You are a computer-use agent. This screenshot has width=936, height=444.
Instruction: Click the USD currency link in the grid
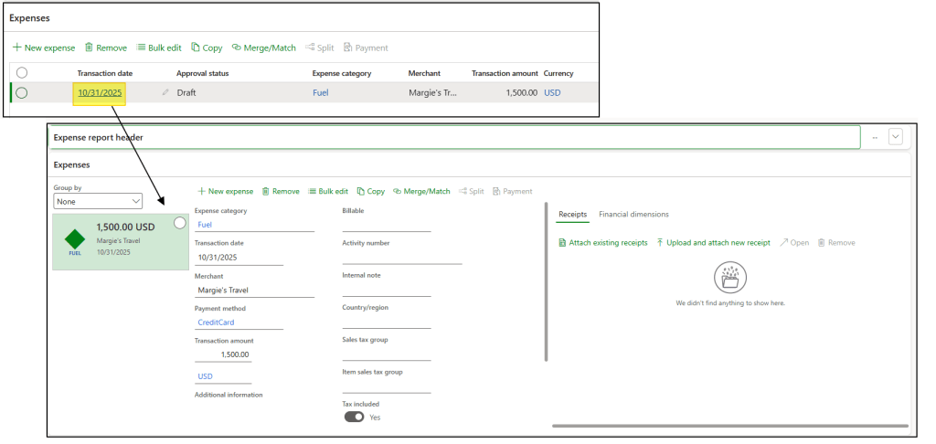click(552, 92)
